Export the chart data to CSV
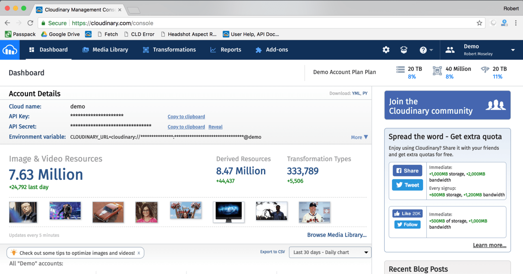Image resolution: width=523 pixels, height=274 pixels. click(x=272, y=252)
